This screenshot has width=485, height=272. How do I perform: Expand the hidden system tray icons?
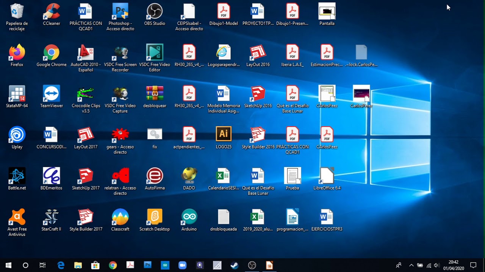411,265
